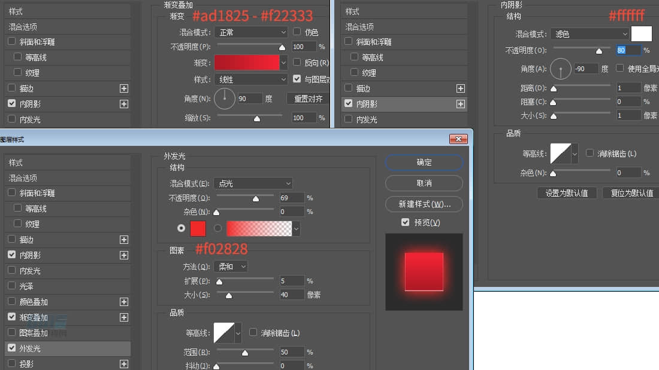Viewport: 659px width, 370px height.
Task: Click outer glow 不透明度(O) slider handle
Action: (256, 198)
